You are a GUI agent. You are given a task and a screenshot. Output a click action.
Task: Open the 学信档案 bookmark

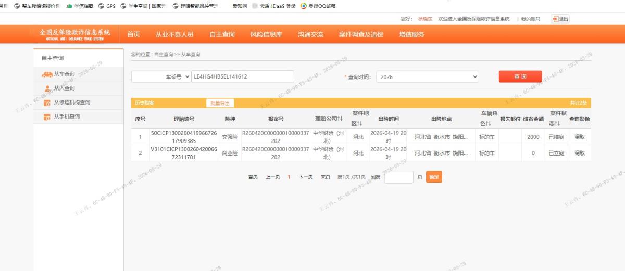(x=79, y=6)
